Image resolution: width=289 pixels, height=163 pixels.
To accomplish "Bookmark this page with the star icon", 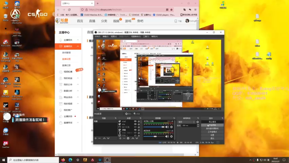I will (x=171, y=10).
